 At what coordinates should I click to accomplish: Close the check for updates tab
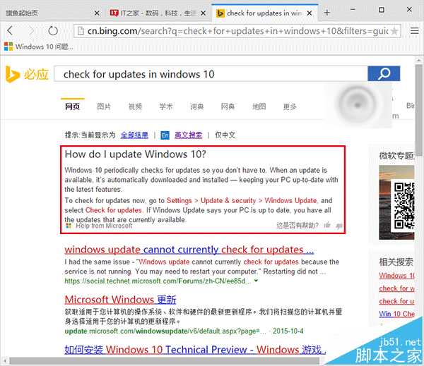tap(310, 13)
